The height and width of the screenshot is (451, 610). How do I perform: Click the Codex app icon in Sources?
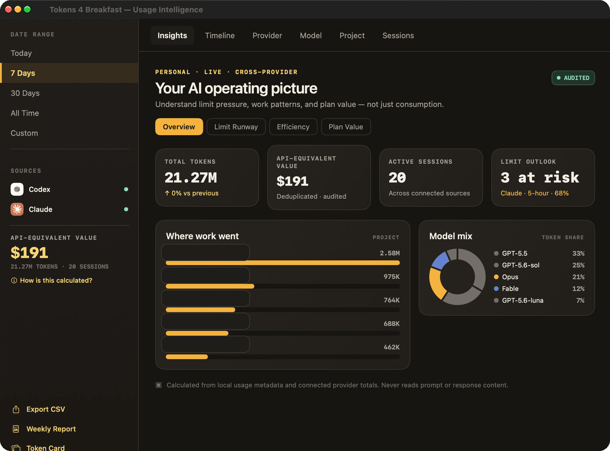[x=17, y=189]
